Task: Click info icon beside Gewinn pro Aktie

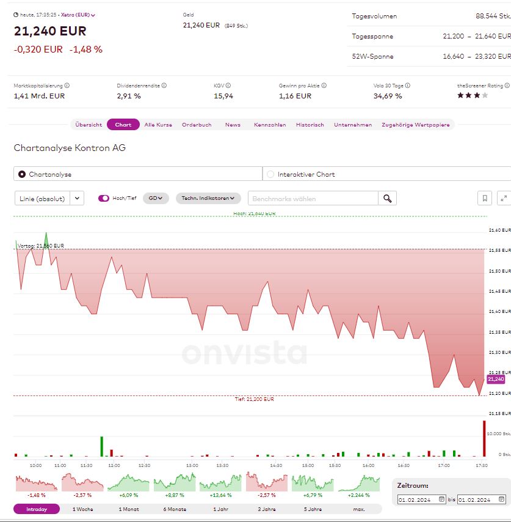Action: point(324,86)
